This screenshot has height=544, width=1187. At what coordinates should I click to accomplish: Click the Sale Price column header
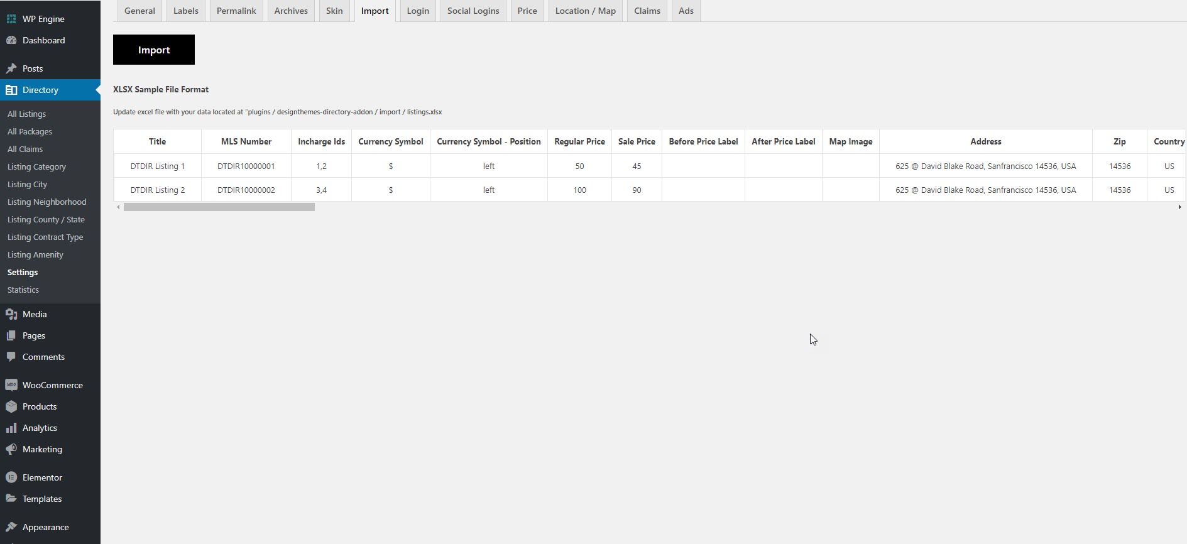[637, 141]
